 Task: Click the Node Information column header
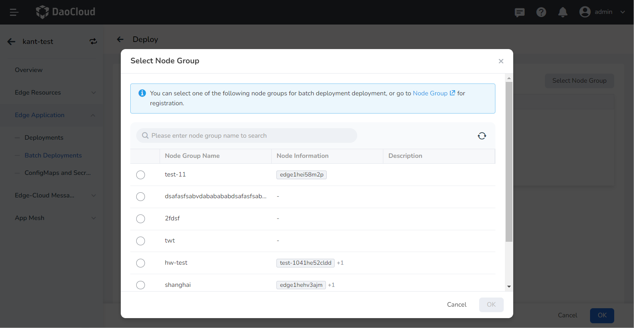303,156
